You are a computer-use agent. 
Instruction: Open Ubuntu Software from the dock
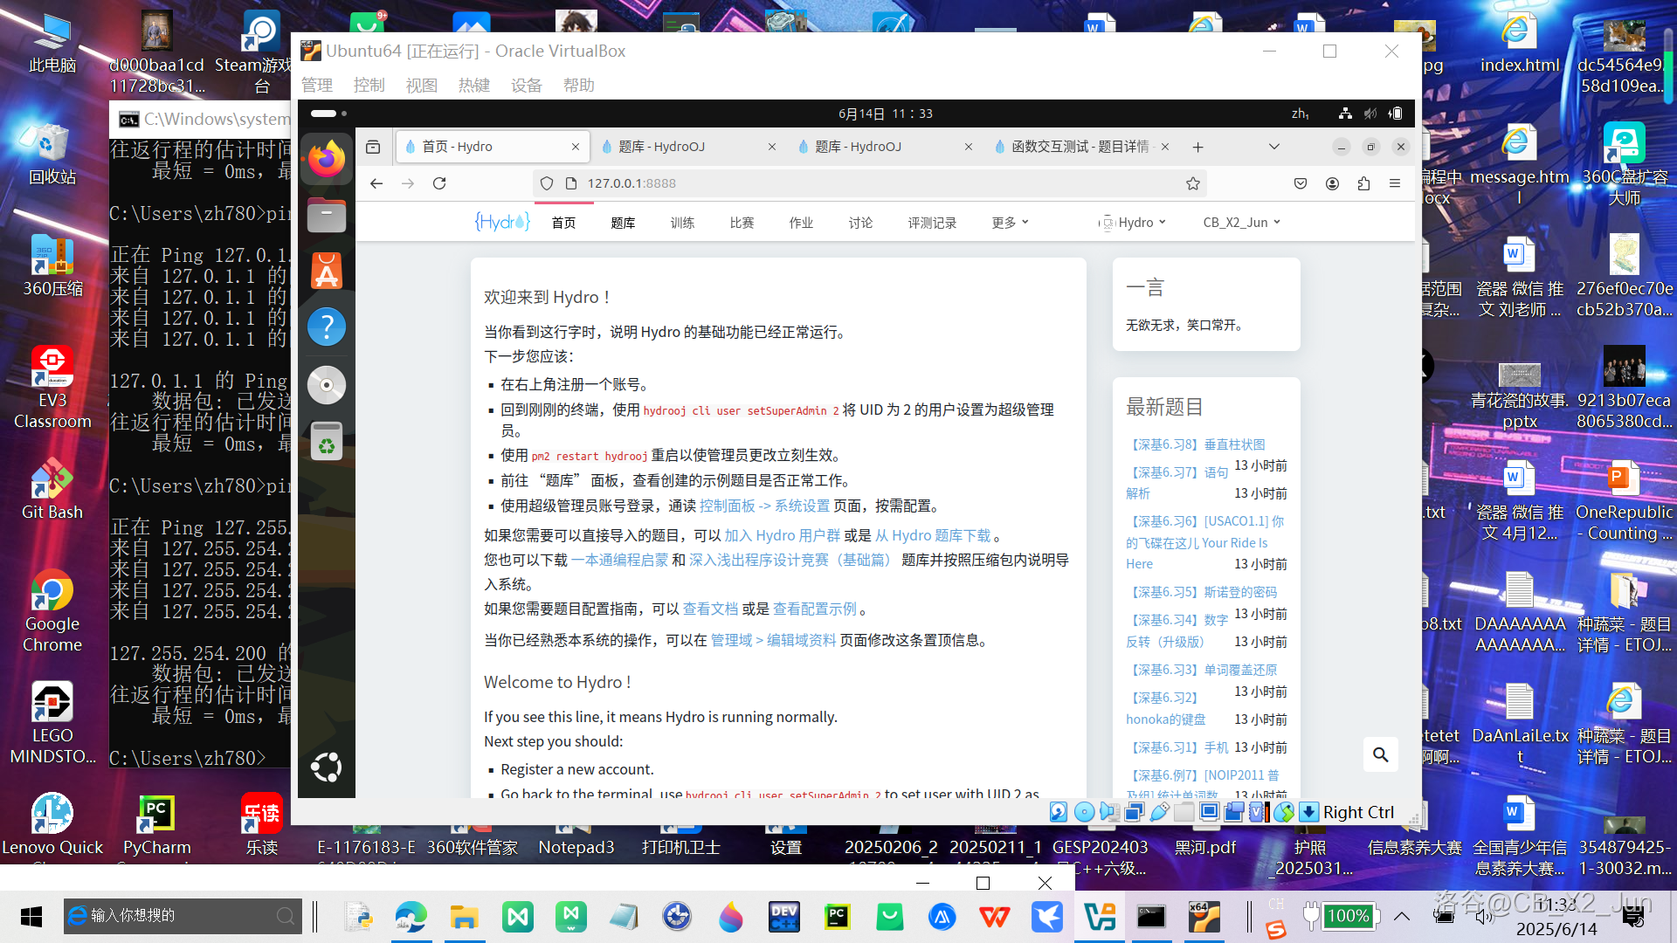tap(327, 272)
